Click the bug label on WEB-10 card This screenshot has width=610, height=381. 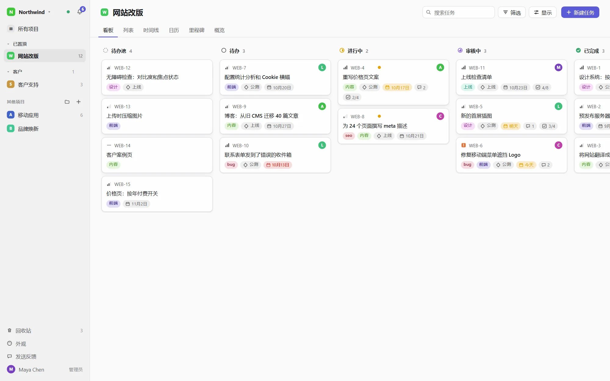[x=231, y=165]
